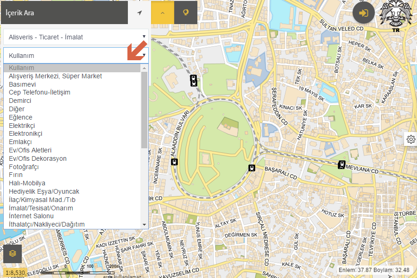Click the tram stop icon near Başaralı Cd

pos(252,168)
